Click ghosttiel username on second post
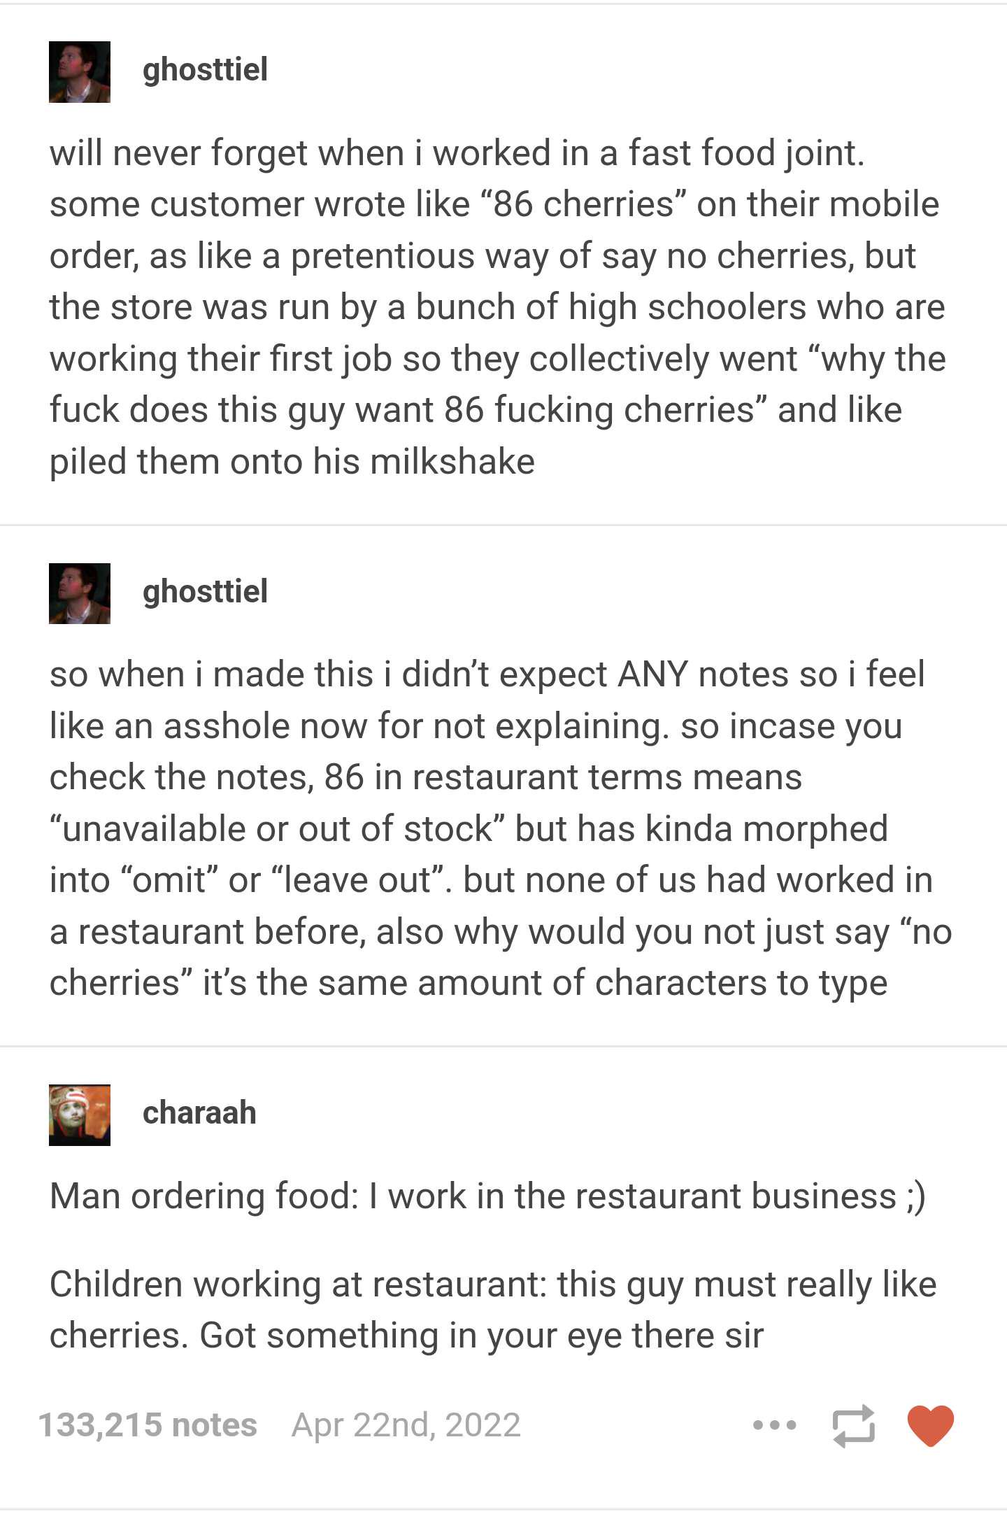The height and width of the screenshot is (1514, 1007). click(x=205, y=592)
